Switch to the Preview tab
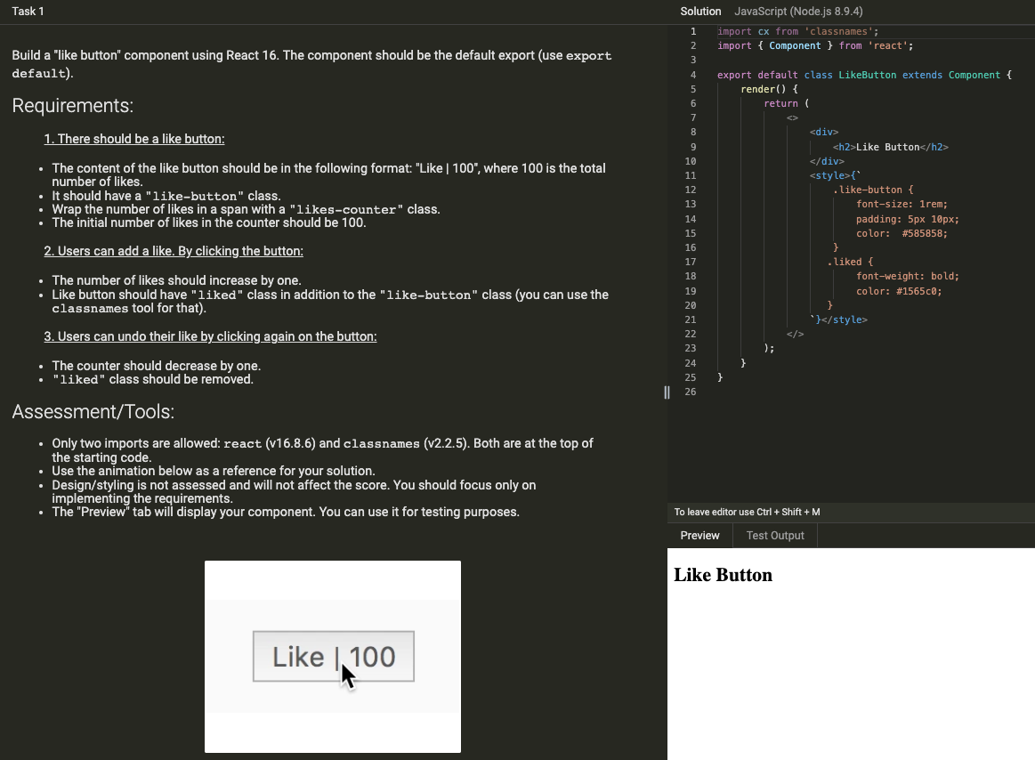The width and height of the screenshot is (1035, 760). (699, 536)
